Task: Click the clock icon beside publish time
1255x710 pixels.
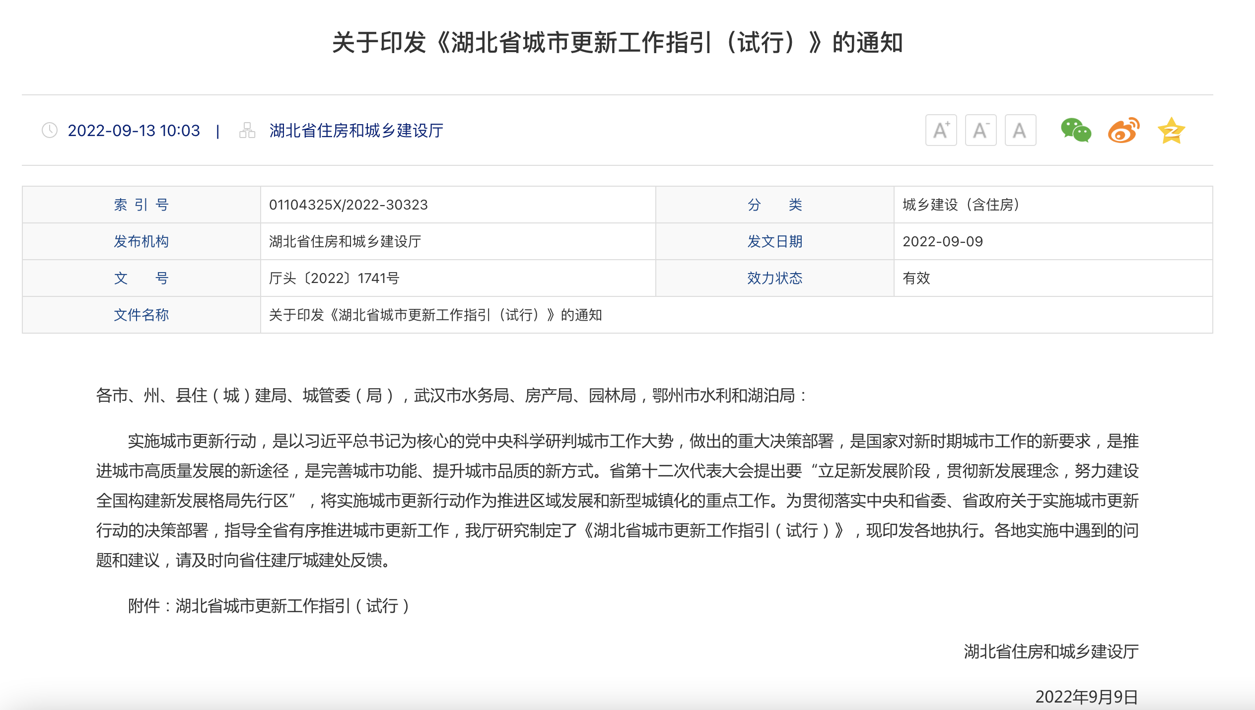Action: (x=50, y=131)
